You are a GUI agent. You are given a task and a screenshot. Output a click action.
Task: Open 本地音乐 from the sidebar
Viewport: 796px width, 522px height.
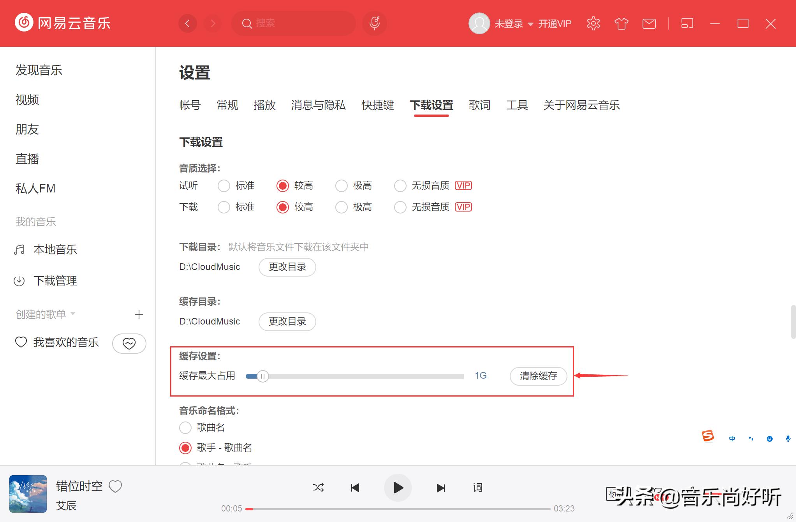55,250
